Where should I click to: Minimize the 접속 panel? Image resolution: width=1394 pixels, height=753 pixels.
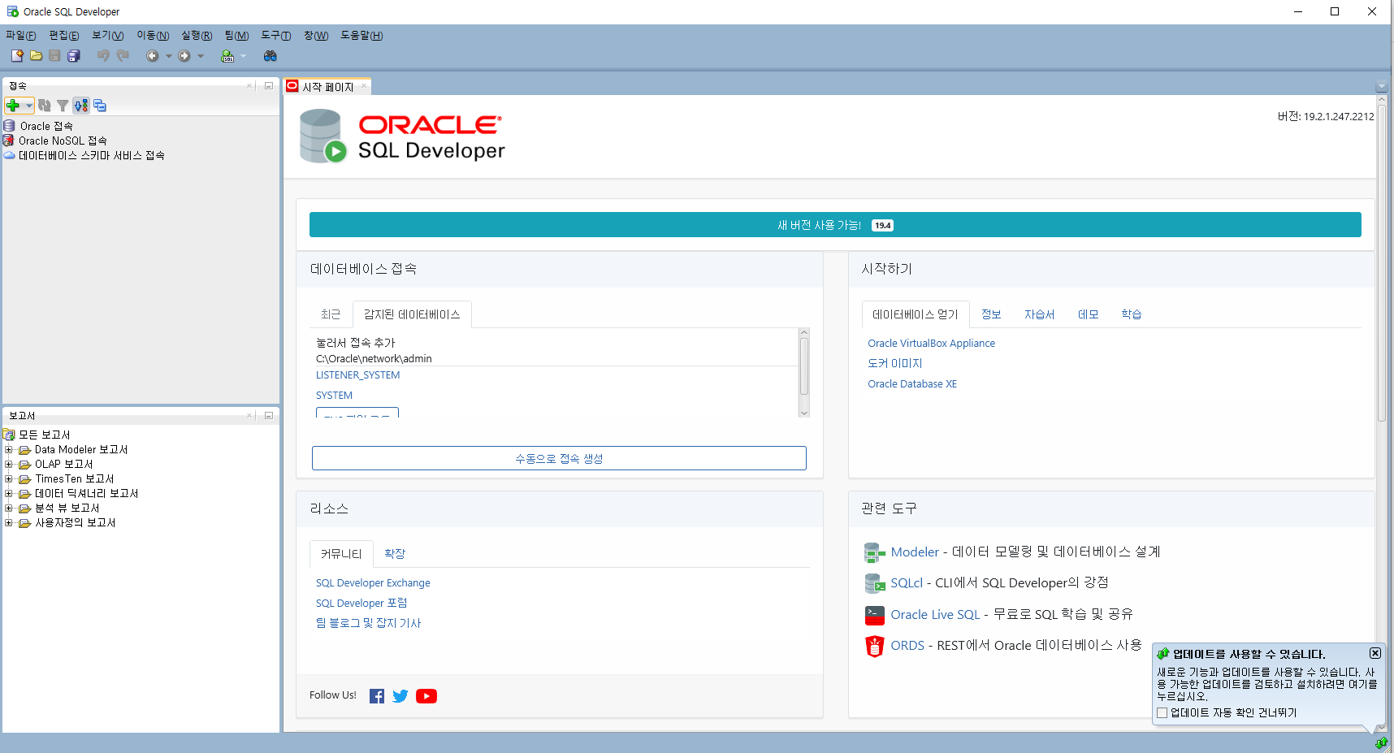269,85
